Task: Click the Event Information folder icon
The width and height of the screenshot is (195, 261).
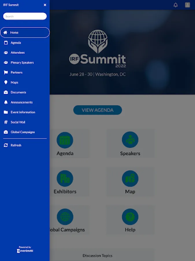Action: 6,112
